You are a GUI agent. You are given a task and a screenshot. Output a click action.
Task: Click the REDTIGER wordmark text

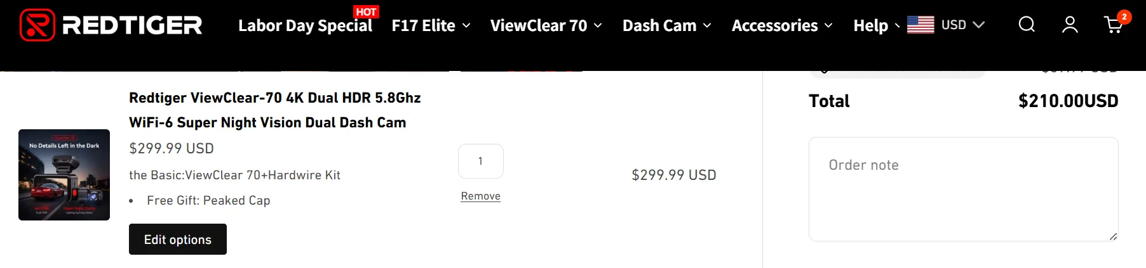(x=132, y=25)
